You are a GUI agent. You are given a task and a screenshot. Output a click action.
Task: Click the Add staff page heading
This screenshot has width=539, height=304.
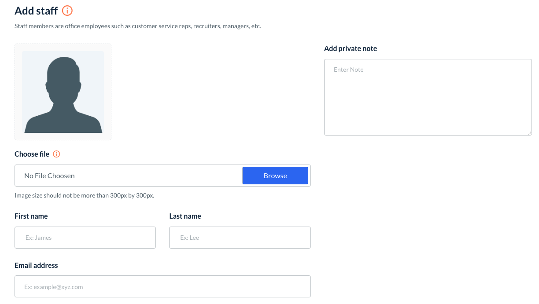click(x=36, y=11)
